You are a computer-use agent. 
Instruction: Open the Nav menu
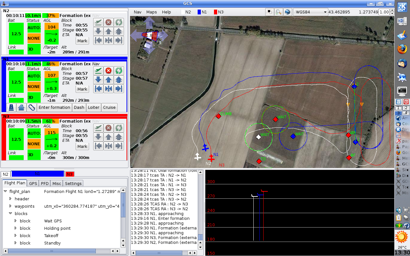[x=138, y=12]
